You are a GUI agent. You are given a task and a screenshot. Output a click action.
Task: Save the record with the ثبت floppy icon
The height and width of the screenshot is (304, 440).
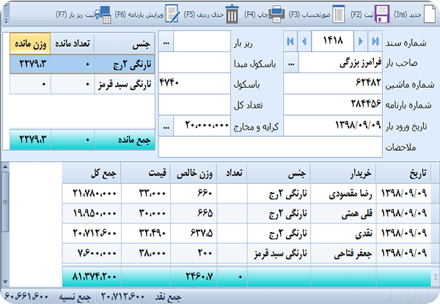(382, 13)
